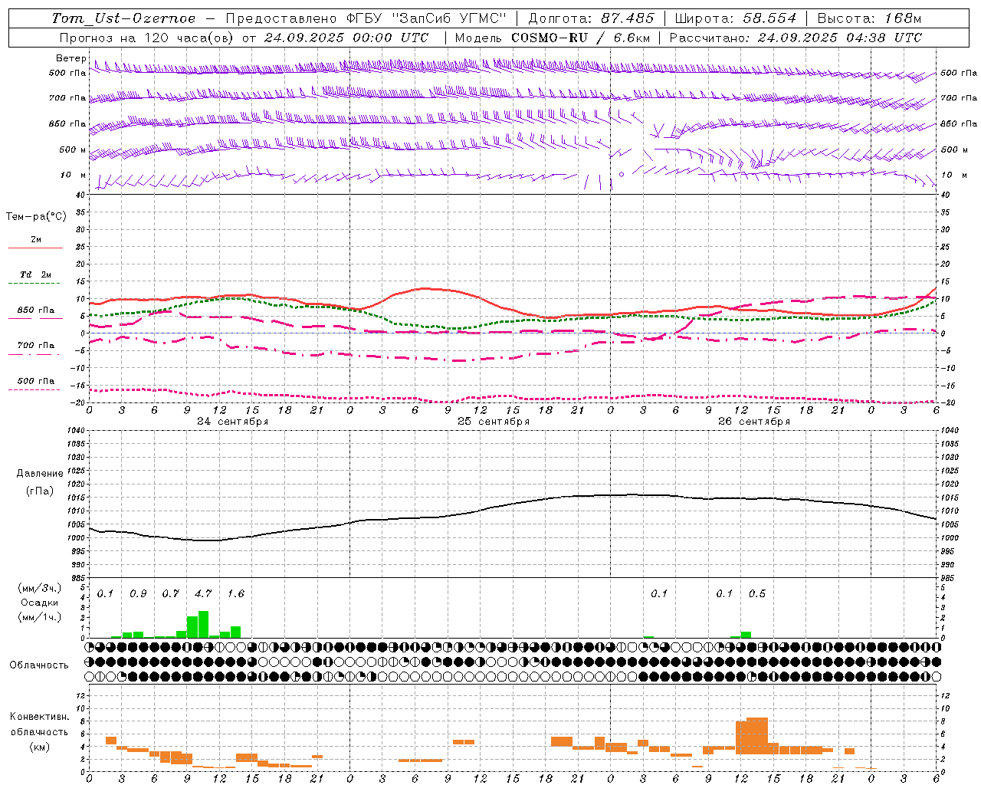This screenshot has width=981, height=785.
Task: Click the 'Давление' pressure panel label
Action: [40, 474]
